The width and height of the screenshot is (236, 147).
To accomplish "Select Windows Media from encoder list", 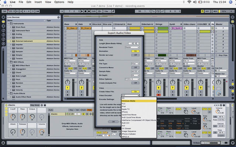I will [x=139, y=101].
